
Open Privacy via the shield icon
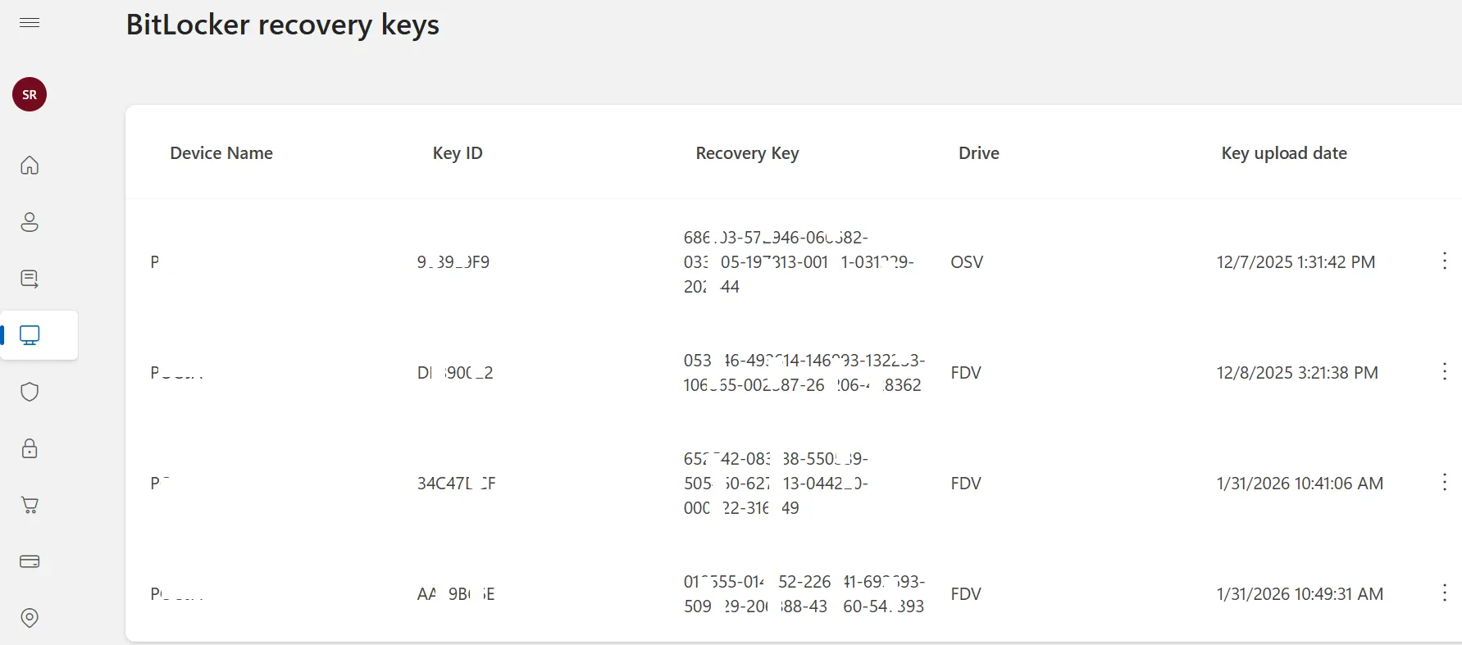(x=30, y=392)
